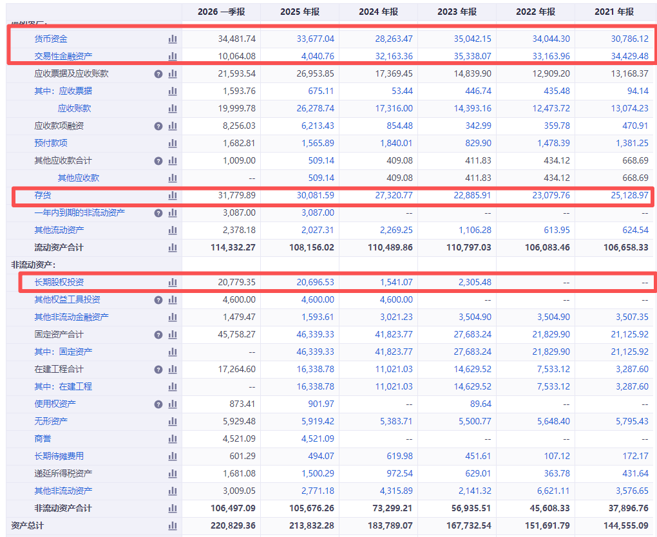Viewport: 657px width, 537px height.
Task: Click 非流动资产合计 value 105,676.26
Action: [x=312, y=509]
